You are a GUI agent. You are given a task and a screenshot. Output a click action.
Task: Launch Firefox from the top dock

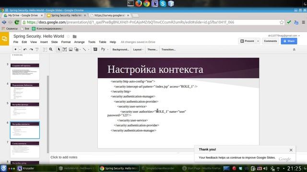(139, 3)
